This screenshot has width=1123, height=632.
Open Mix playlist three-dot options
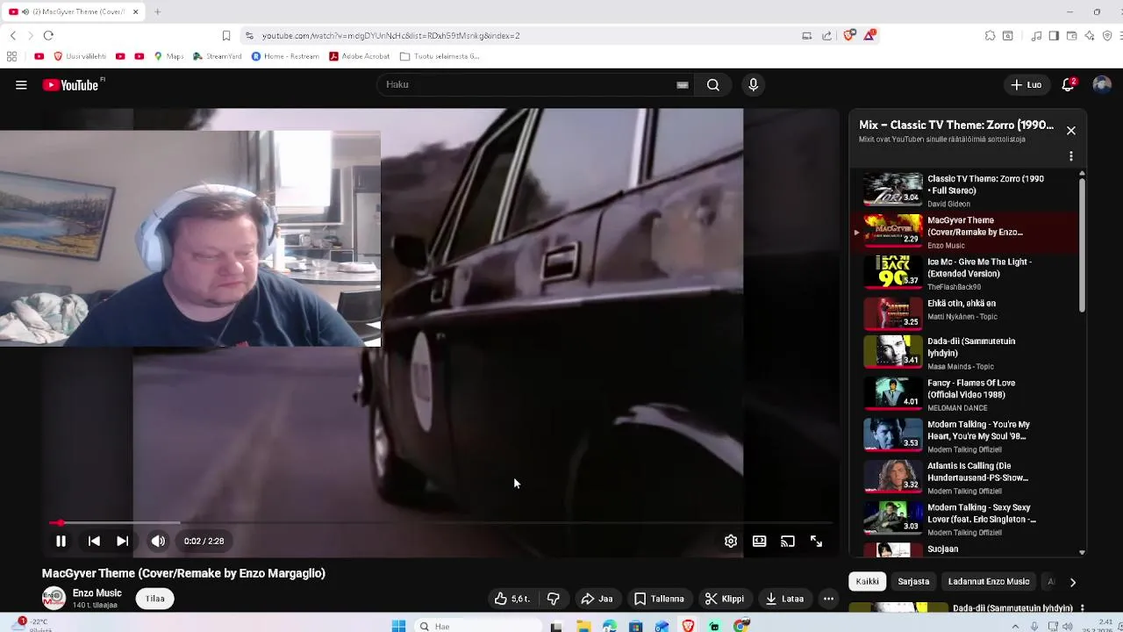[1071, 156]
